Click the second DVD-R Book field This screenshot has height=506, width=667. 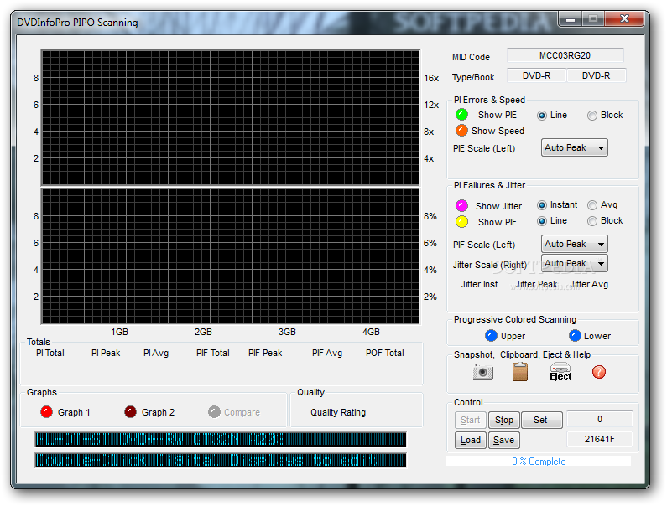(596, 75)
